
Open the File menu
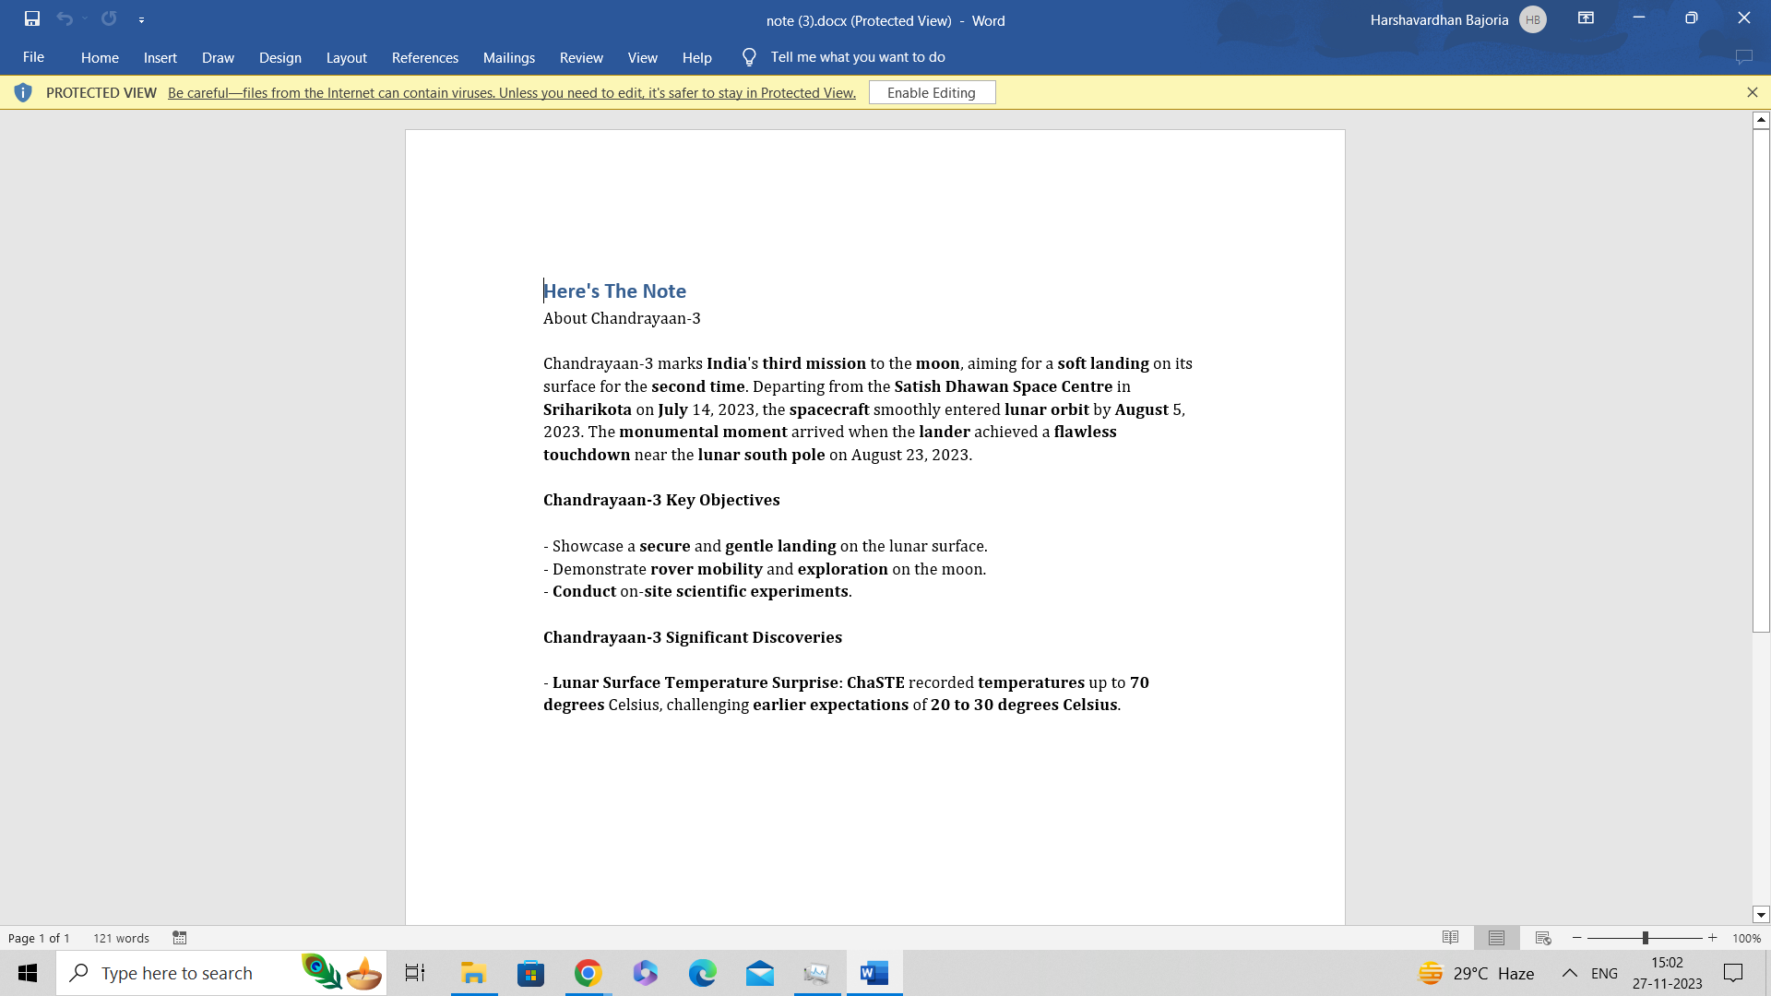pyautogui.click(x=33, y=57)
